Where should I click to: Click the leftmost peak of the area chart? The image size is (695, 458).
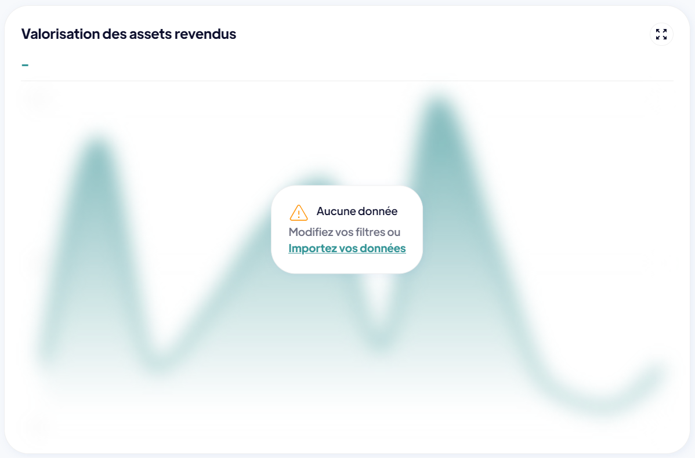(98, 148)
